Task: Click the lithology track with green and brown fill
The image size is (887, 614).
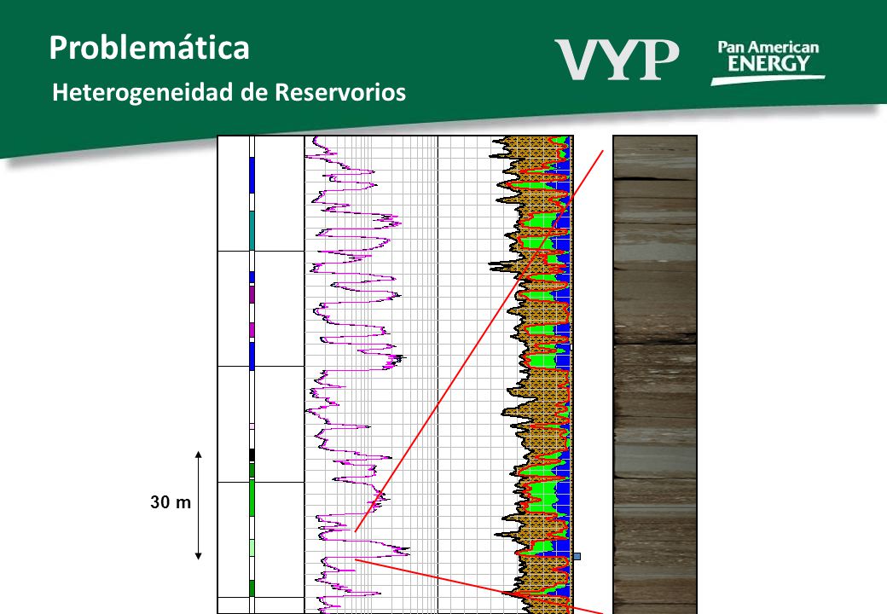Action: coord(531,374)
